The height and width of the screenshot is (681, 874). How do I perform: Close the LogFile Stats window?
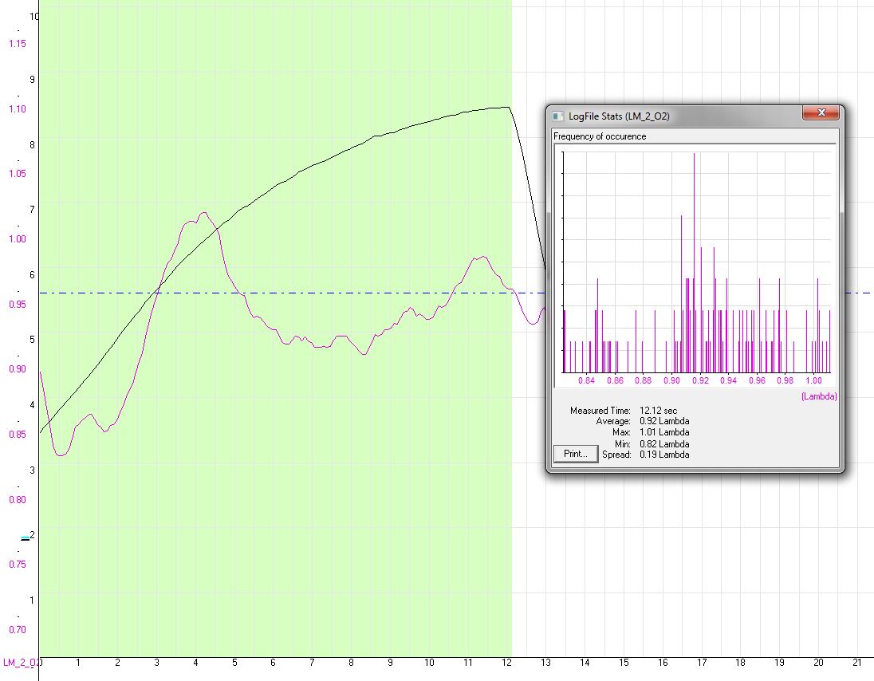click(x=821, y=115)
